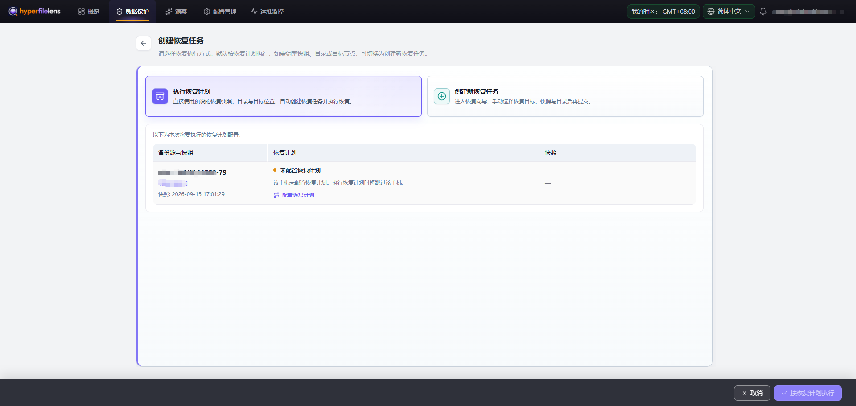856x406 pixels.
Task: Click the 该主机未配置恢复计划 description text
Action: point(339,183)
